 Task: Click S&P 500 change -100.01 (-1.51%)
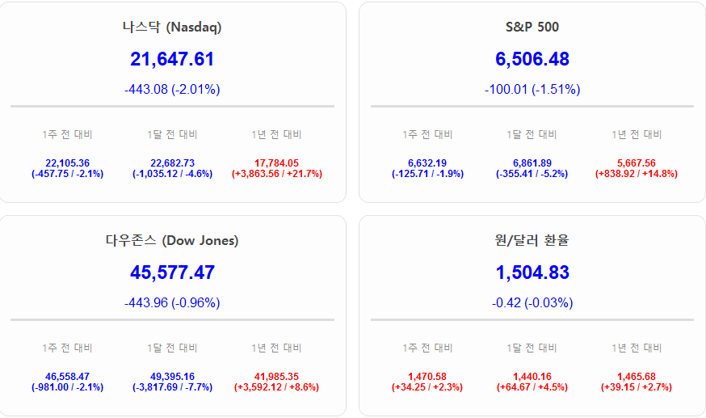coord(532,89)
